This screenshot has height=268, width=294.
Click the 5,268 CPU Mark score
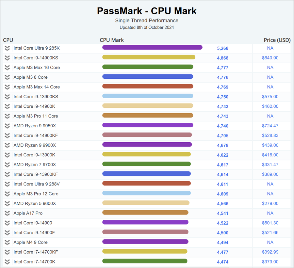click(x=223, y=48)
